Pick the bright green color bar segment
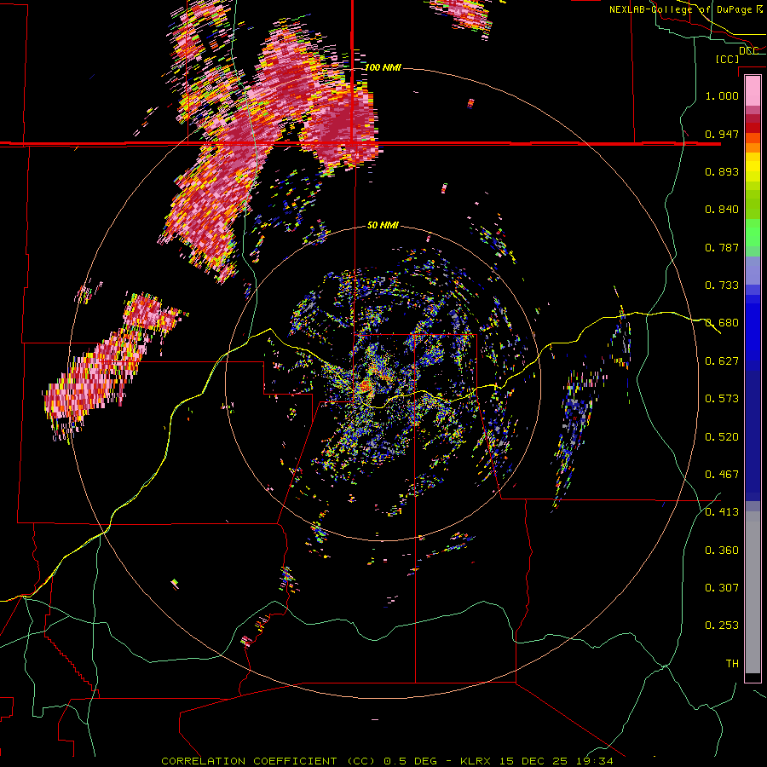The image size is (767, 767). pyautogui.click(x=753, y=233)
